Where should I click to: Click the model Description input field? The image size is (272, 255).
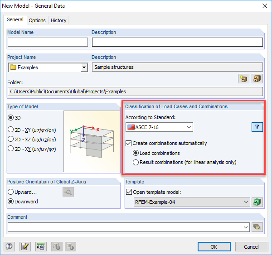177,42
